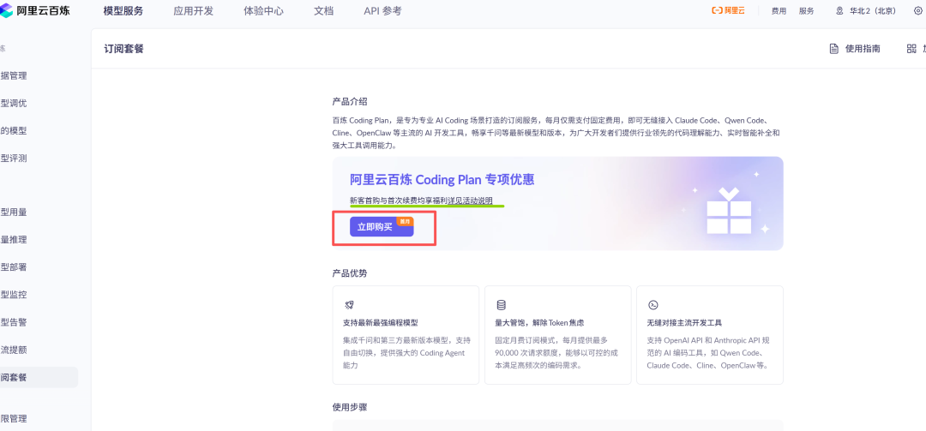Open the 华北2（北京） region selector

click(873, 10)
